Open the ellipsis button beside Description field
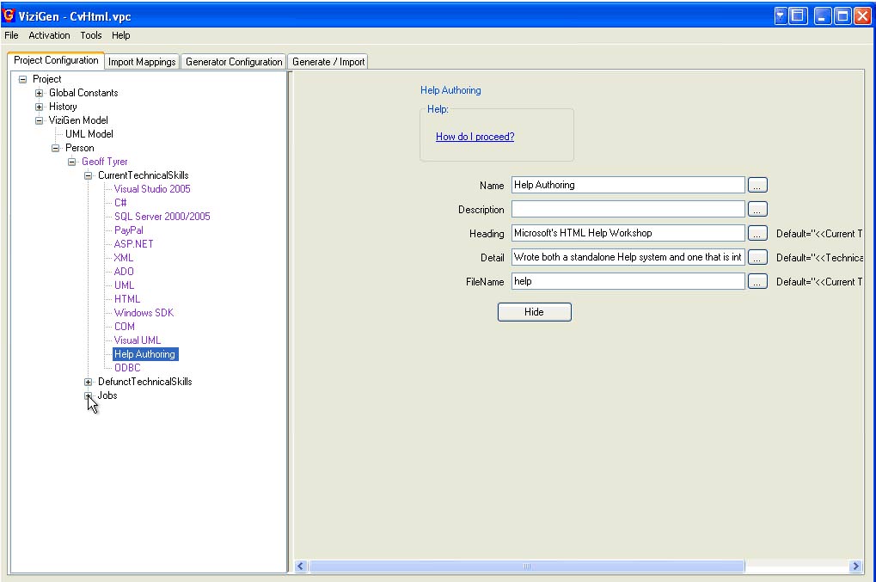 (757, 209)
